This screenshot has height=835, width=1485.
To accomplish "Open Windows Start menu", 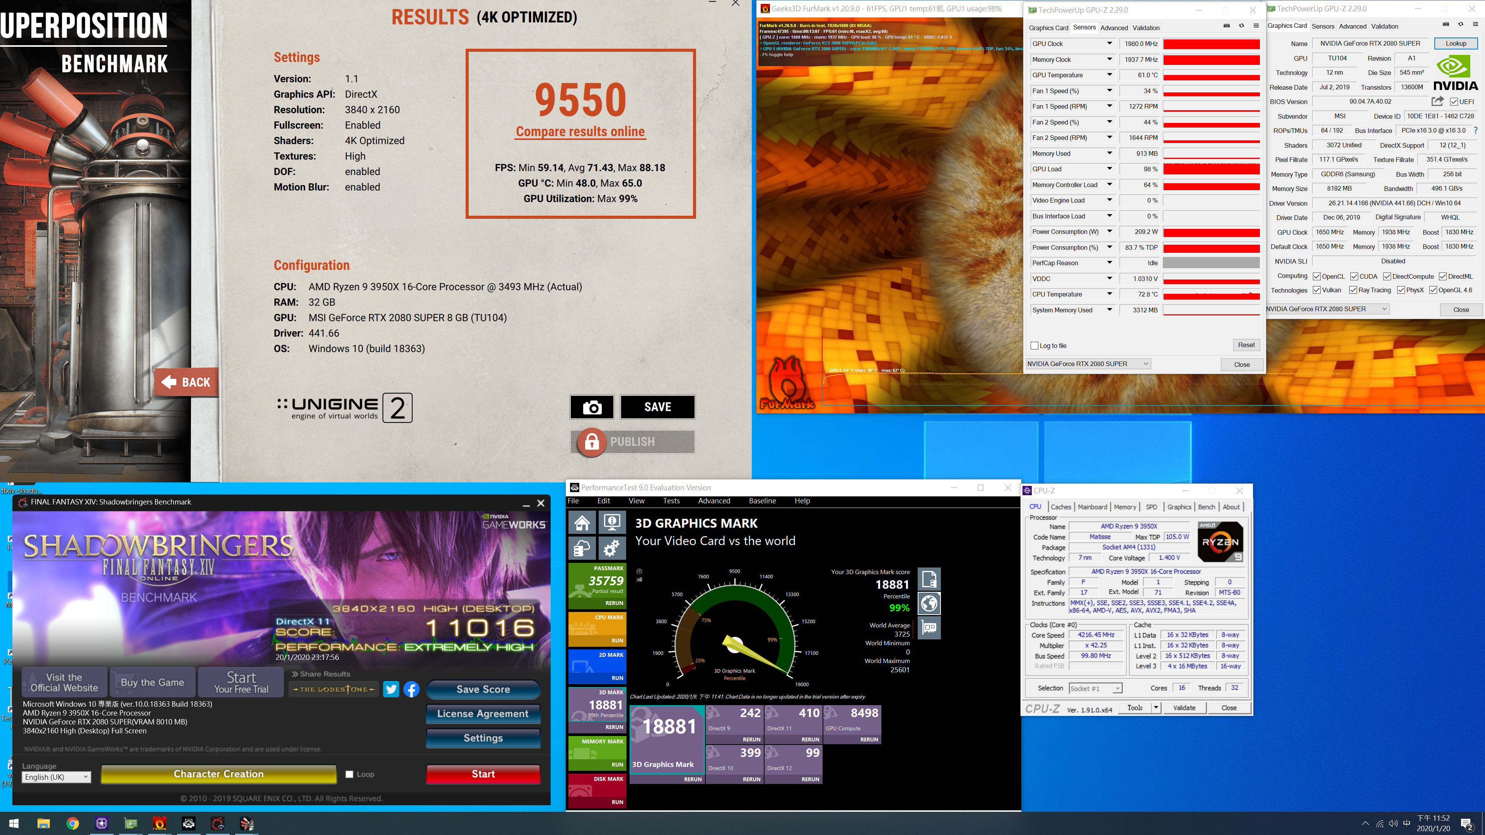I will click(14, 823).
